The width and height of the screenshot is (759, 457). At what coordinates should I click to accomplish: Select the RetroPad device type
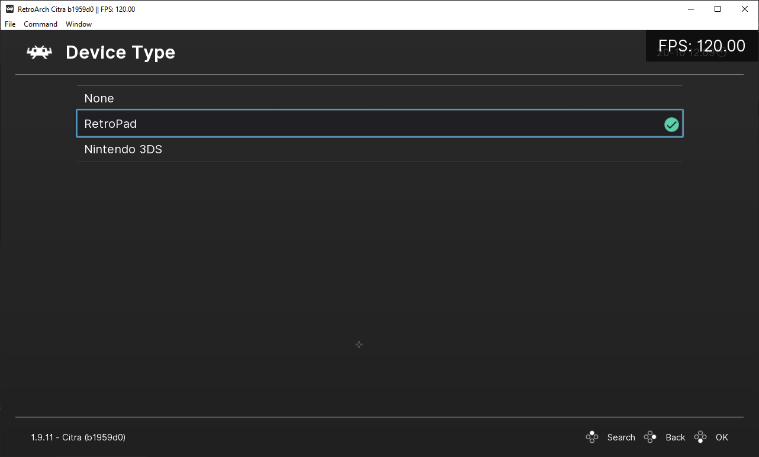point(379,124)
